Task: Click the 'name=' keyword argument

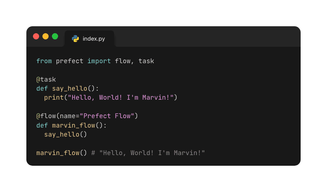Action: (x=70, y=116)
